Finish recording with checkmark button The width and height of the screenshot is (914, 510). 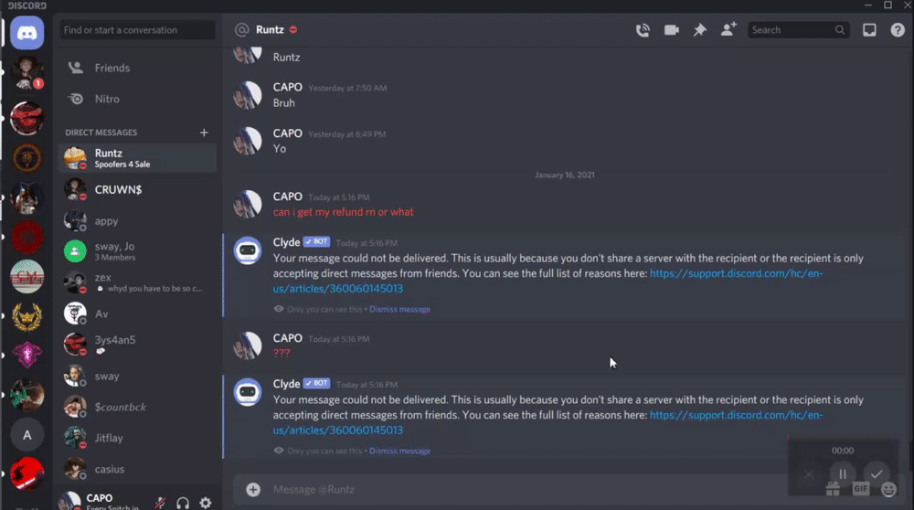(x=877, y=473)
